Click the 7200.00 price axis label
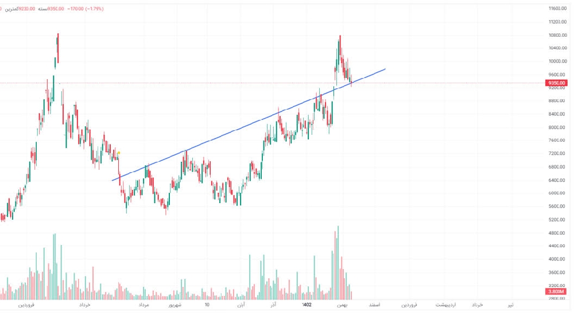This screenshot has width=574, height=323. point(557,154)
